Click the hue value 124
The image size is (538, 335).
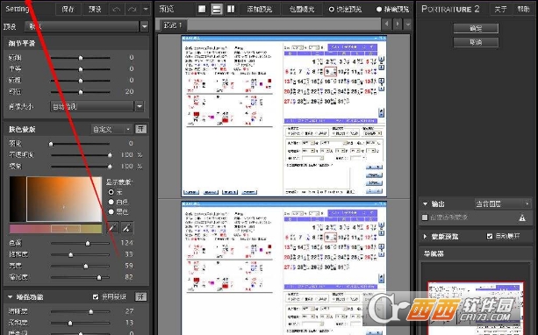coord(126,243)
